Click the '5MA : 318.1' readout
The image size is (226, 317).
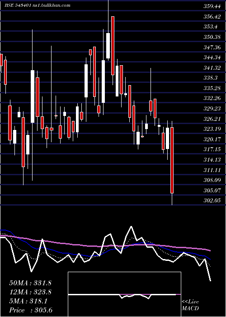pyautogui.click(x=28, y=301)
